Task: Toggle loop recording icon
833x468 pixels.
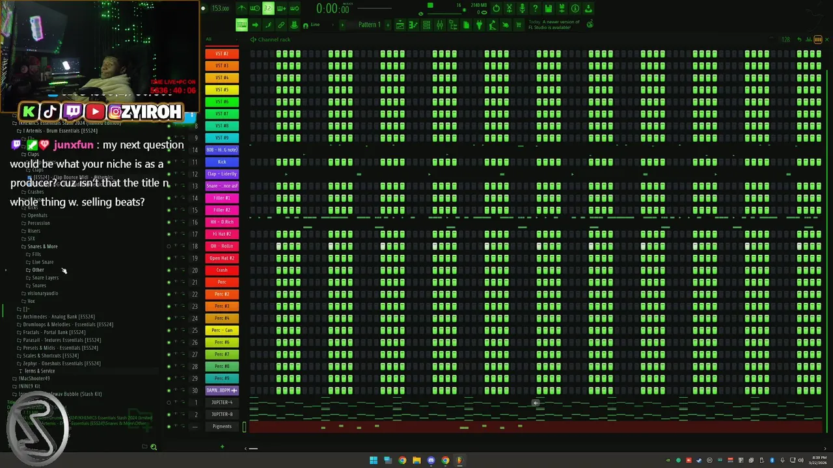Action: tap(294, 8)
